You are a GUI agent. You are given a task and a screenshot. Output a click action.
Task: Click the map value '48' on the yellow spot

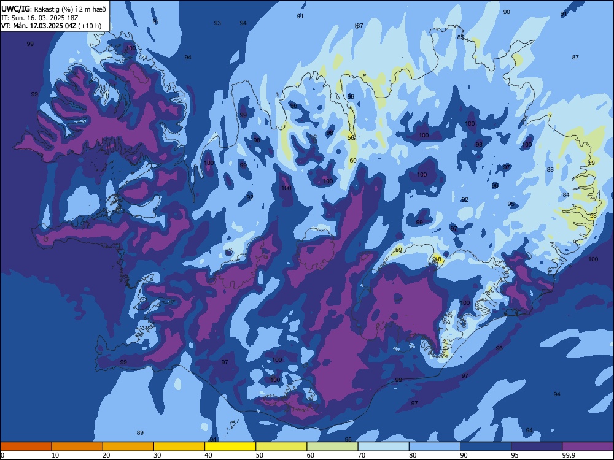[x=438, y=259]
